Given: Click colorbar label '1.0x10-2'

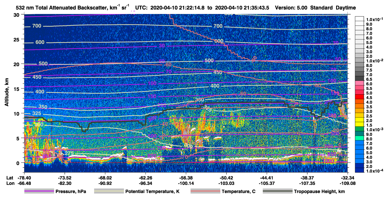Looking at the screenshot, I should [374, 61].
